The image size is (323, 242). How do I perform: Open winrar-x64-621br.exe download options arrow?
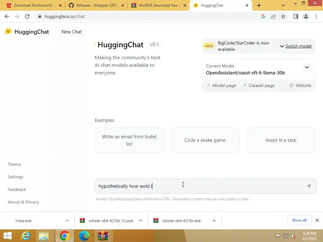pyautogui.click(x=214, y=221)
